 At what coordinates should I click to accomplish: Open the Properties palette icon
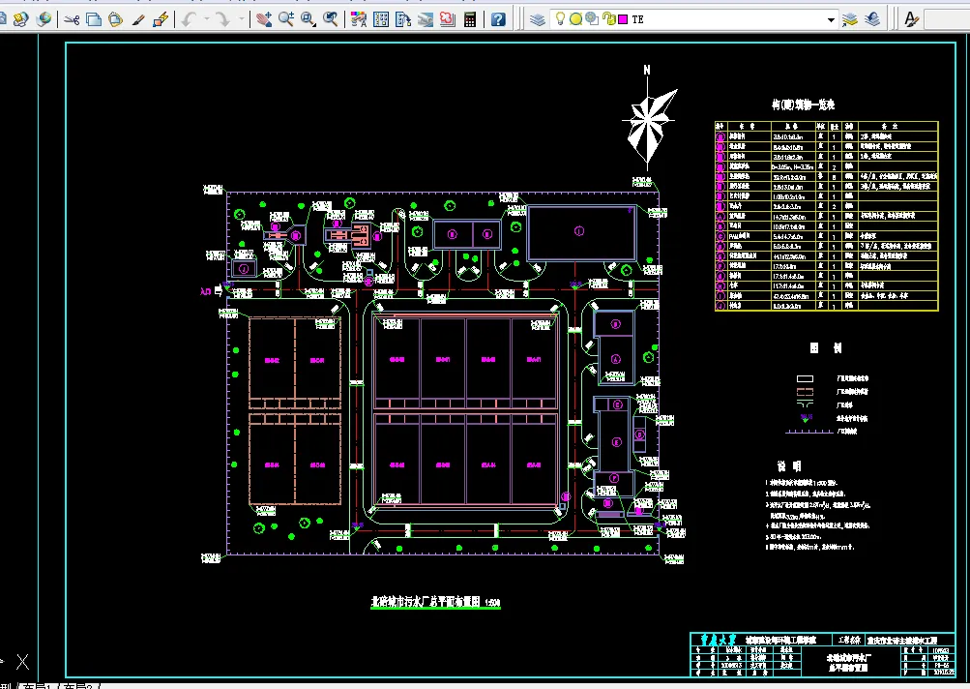(358, 19)
